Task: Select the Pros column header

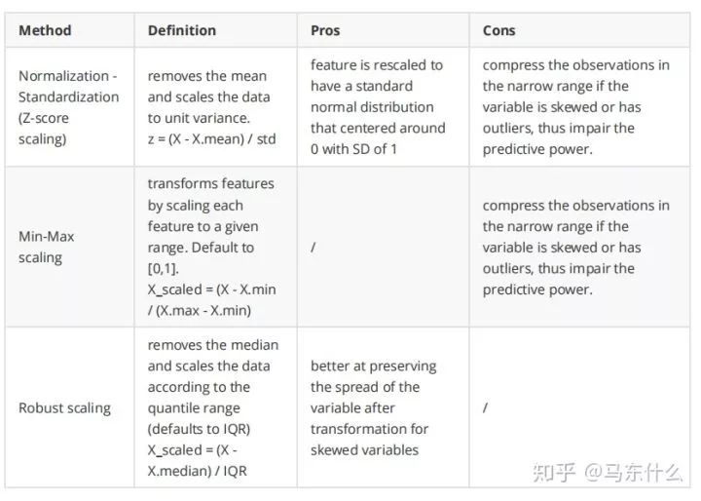Action: click(x=325, y=30)
